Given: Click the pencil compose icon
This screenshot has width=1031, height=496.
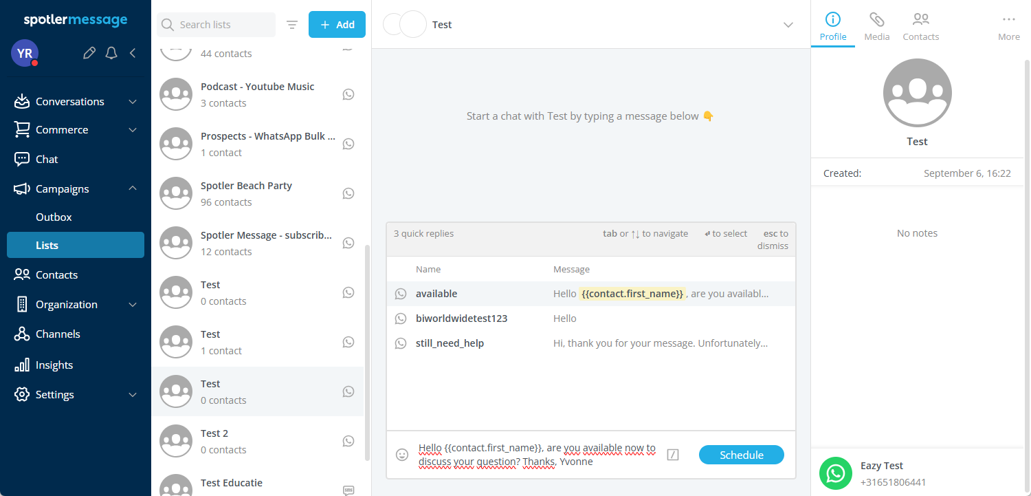Looking at the screenshot, I should pyautogui.click(x=89, y=53).
